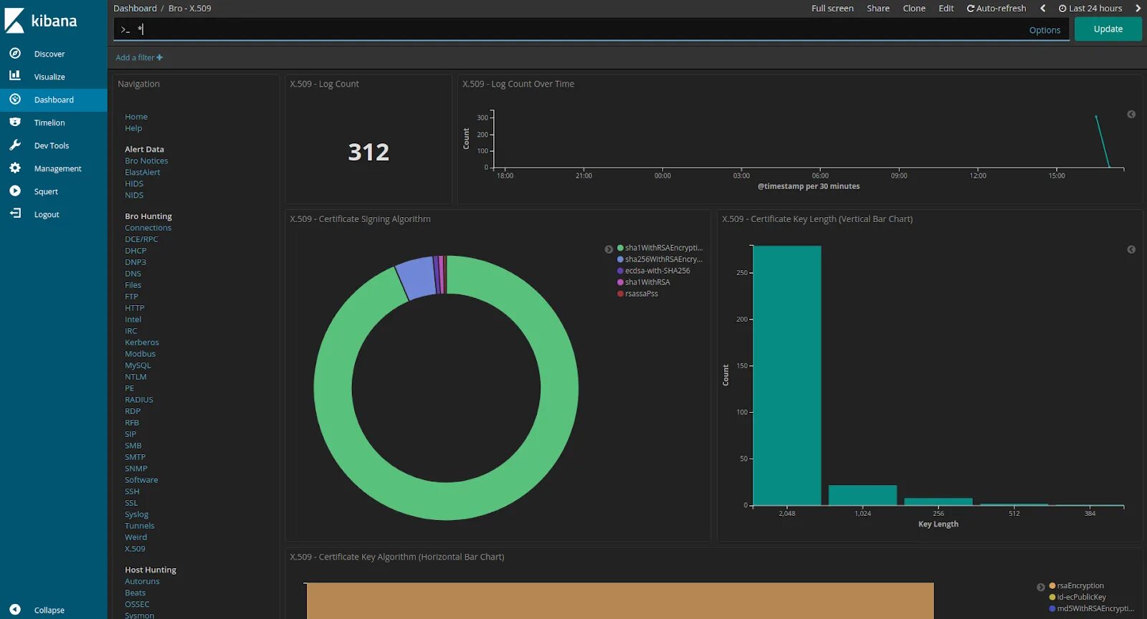
Task: Open query bar Options
Action: click(1044, 30)
